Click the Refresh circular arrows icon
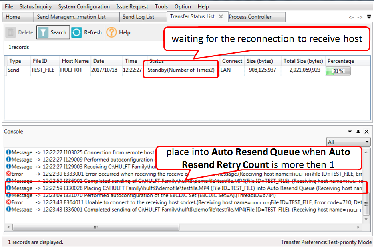The image size is (374, 248). 76,32
